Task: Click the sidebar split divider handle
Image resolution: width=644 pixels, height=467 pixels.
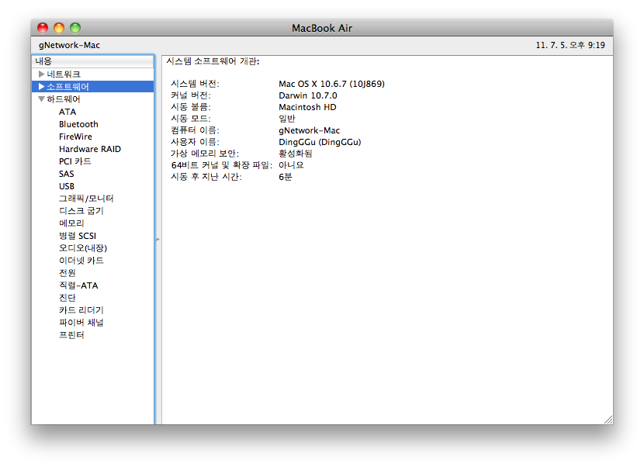Action: [x=158, y=240]
